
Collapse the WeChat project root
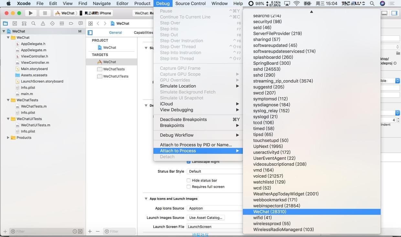click(4, 31)
